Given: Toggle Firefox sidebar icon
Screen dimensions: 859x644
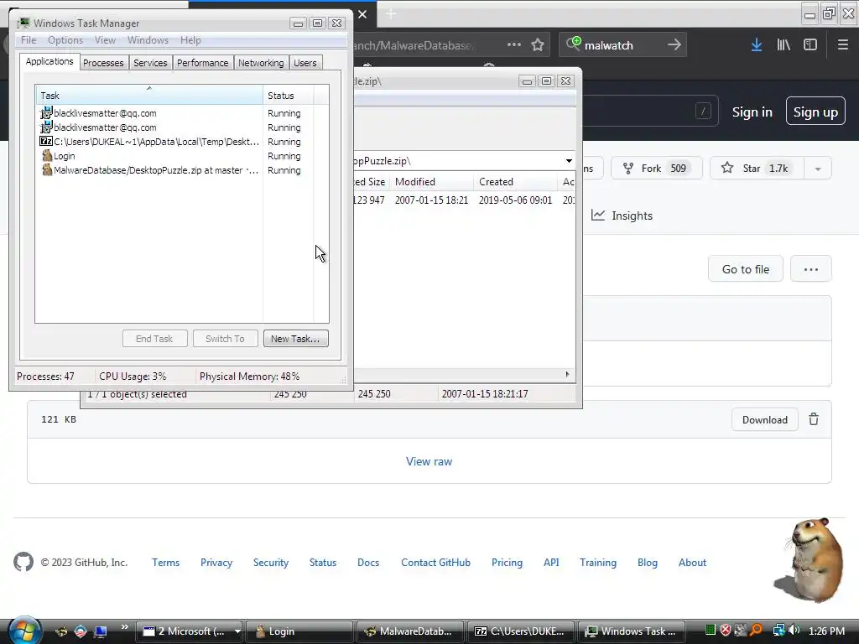Looking at the screenshot, I should coord(810,45).
